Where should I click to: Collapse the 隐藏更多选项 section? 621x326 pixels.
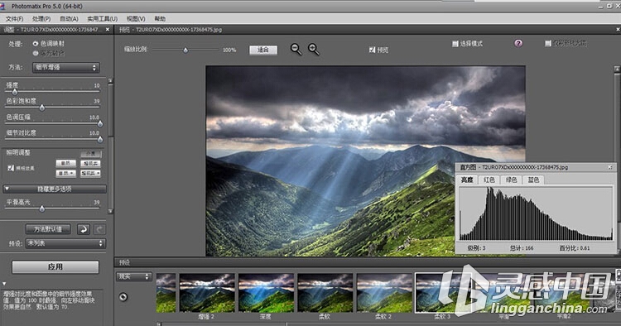pos(55,189)
